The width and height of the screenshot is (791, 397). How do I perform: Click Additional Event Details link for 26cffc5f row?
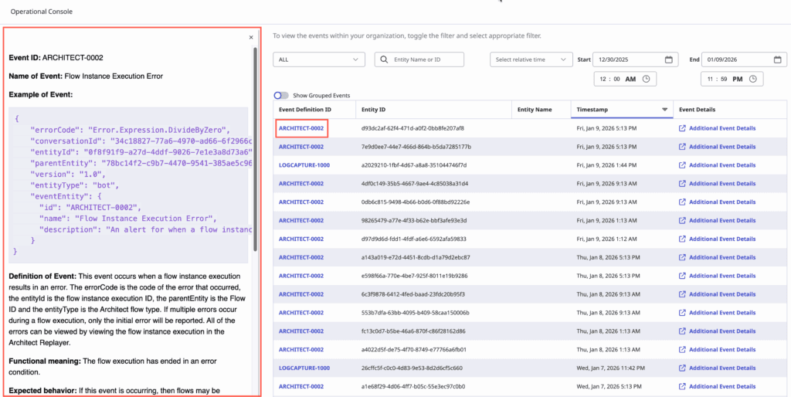coord(722,368)
